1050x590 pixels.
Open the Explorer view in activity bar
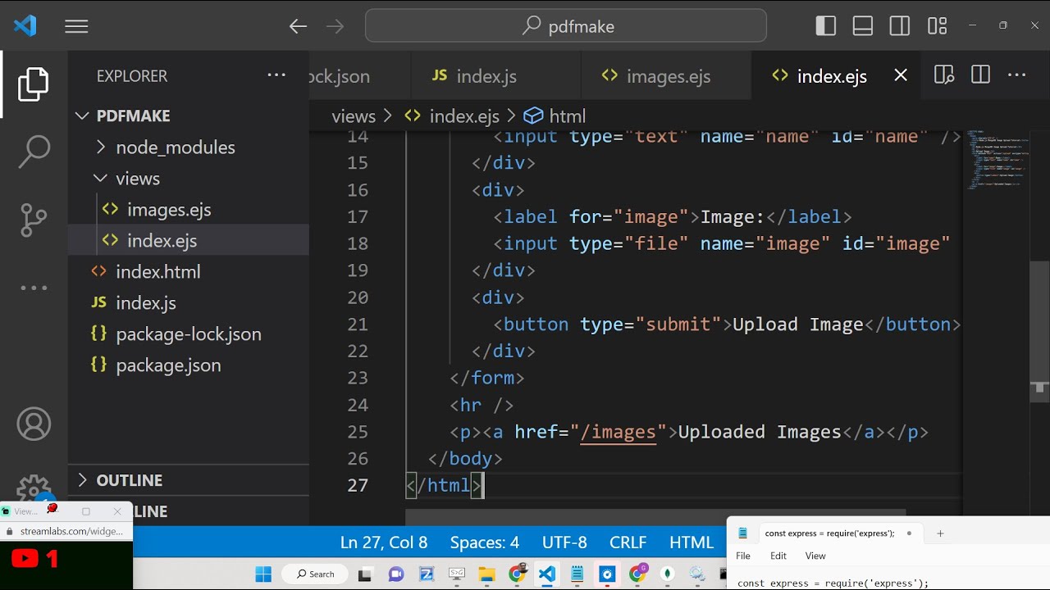(x=34, y=85)
